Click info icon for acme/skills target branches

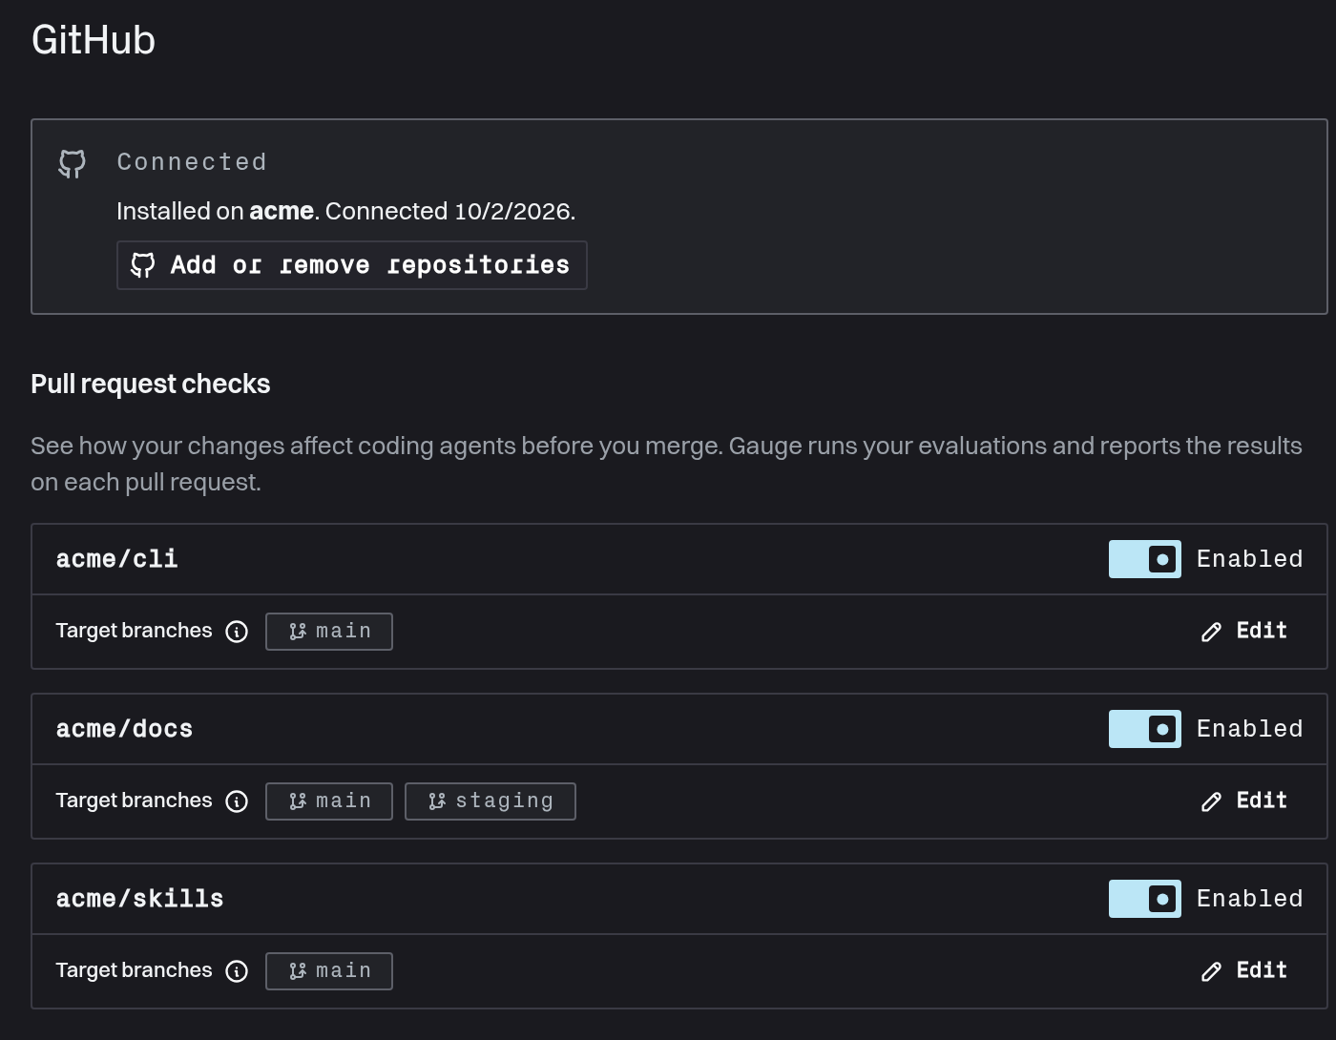point(237,971)
